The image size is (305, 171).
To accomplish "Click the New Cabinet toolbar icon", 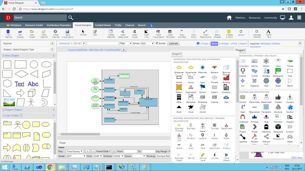I will 8,33.
